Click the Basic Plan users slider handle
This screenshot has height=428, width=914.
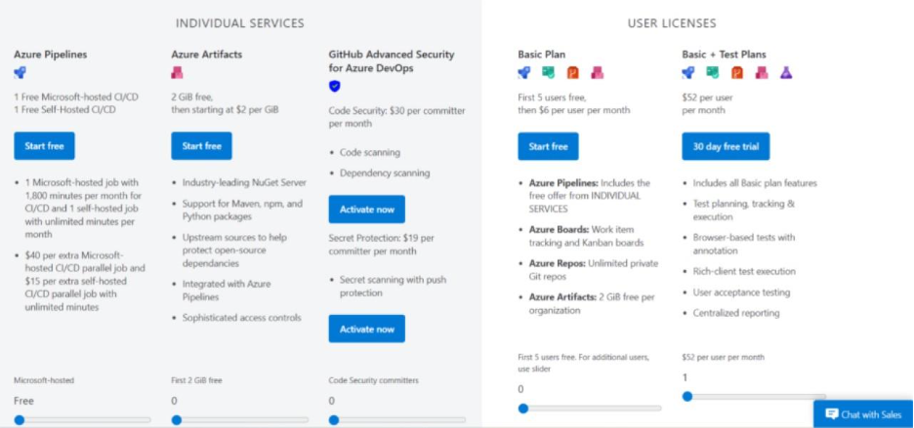coord(523,409)
